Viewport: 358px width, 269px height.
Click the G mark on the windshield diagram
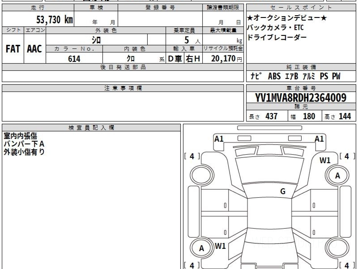(x=283, y=192)
